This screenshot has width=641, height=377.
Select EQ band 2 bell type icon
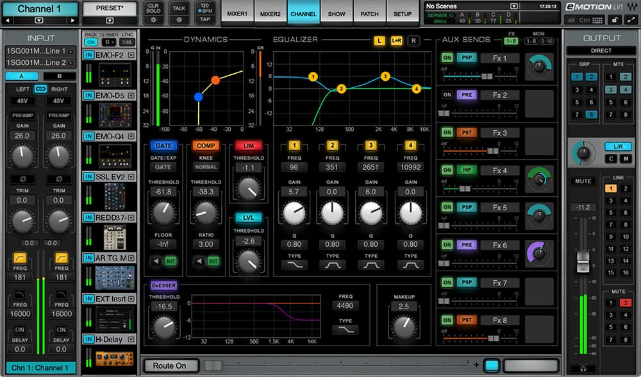tap(332, 265)
